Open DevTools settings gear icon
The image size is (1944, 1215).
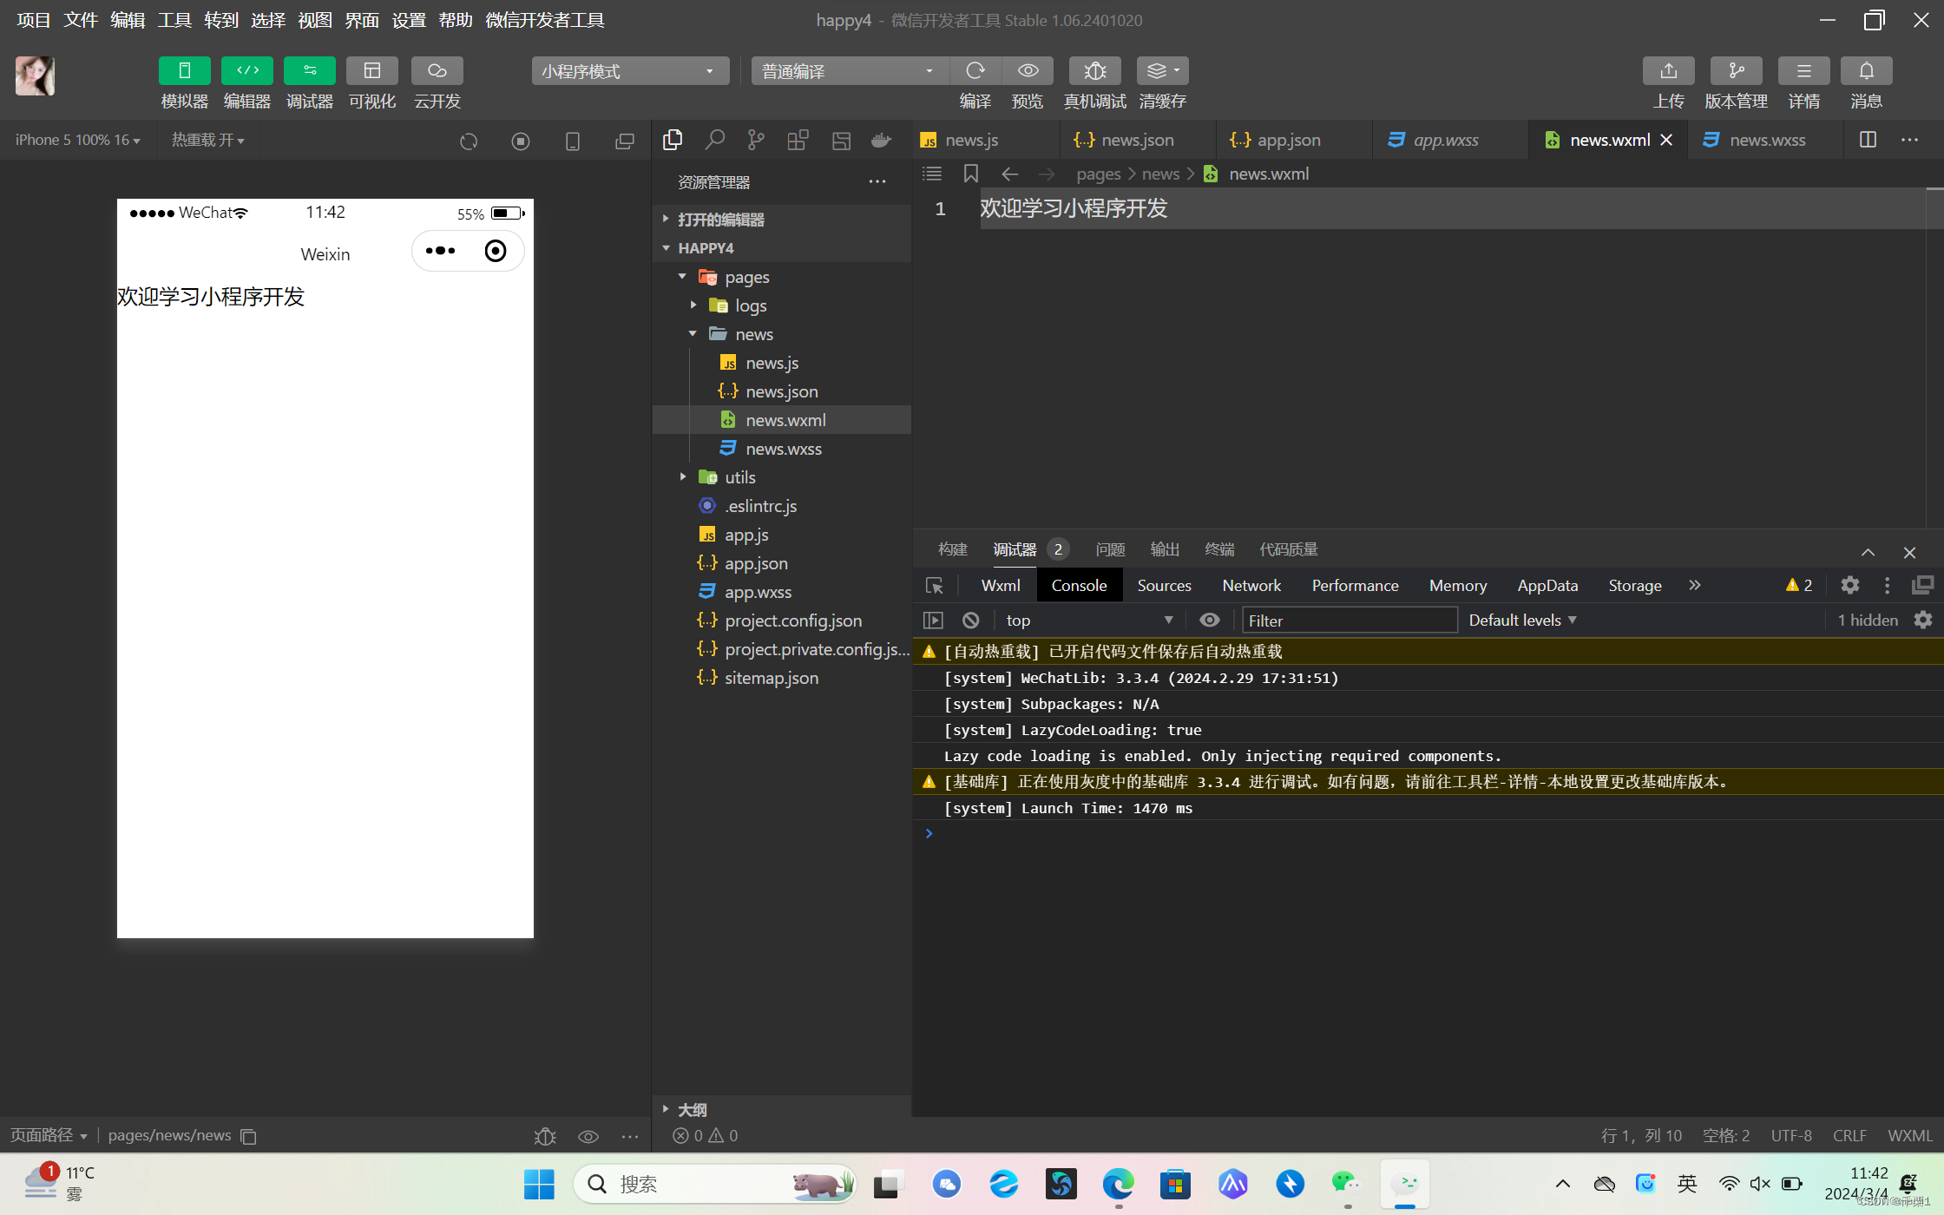click(1850, 586)
